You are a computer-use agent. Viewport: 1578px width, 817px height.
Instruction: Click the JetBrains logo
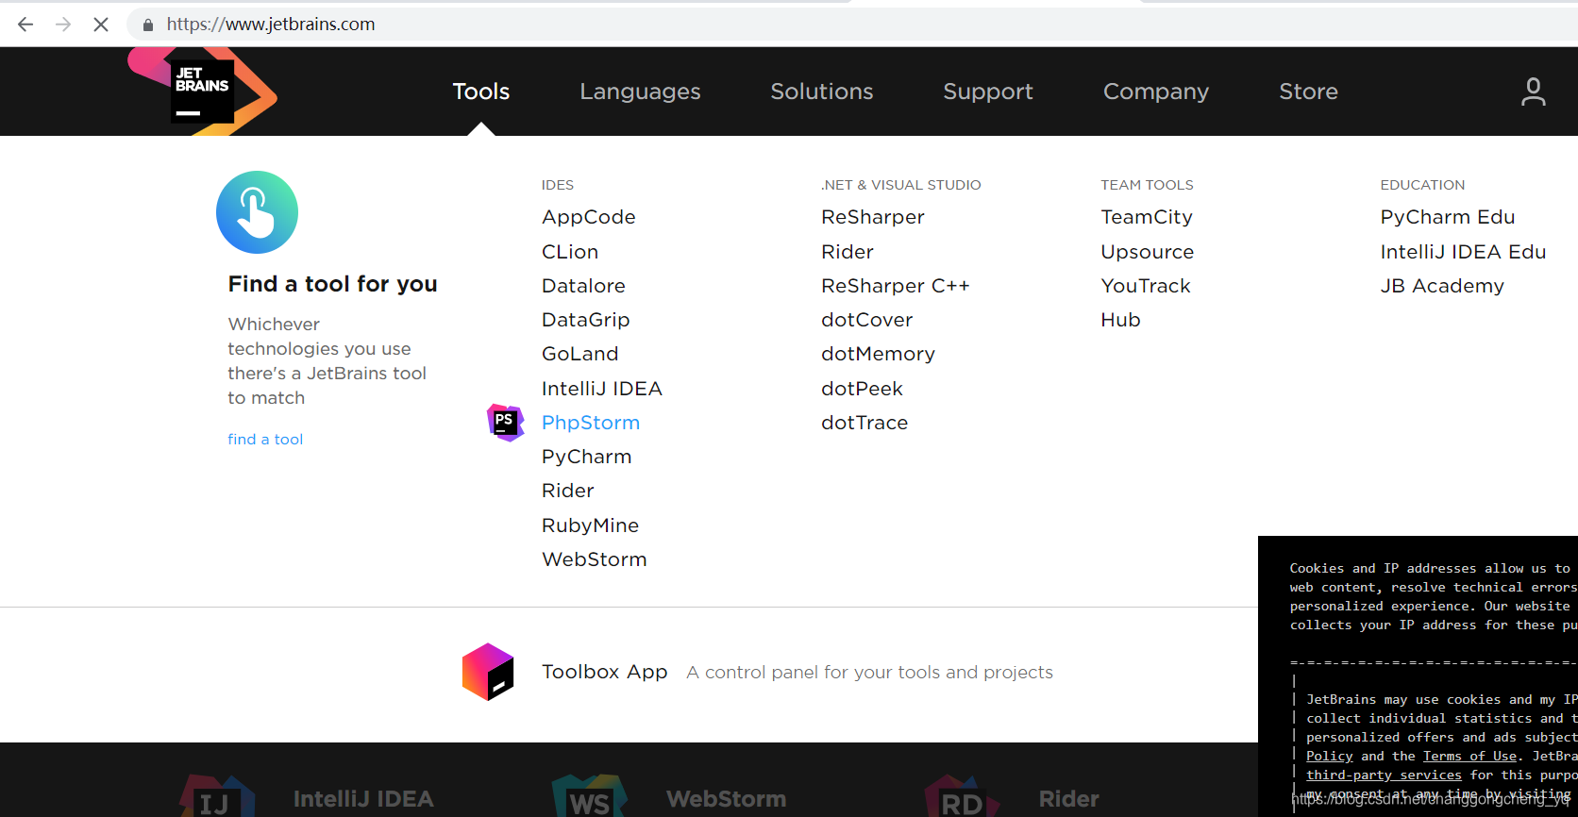(x=202, y=91)
